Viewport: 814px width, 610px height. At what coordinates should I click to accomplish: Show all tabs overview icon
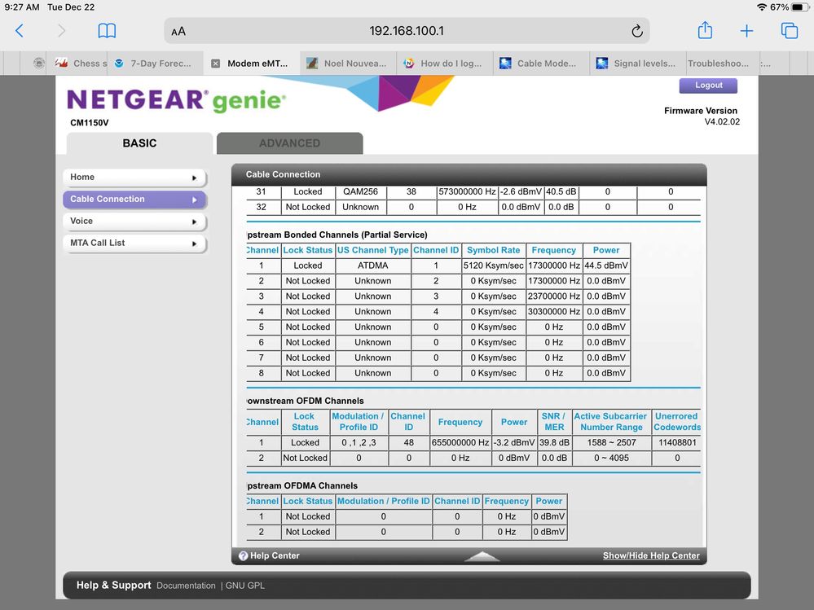(789, 31)
